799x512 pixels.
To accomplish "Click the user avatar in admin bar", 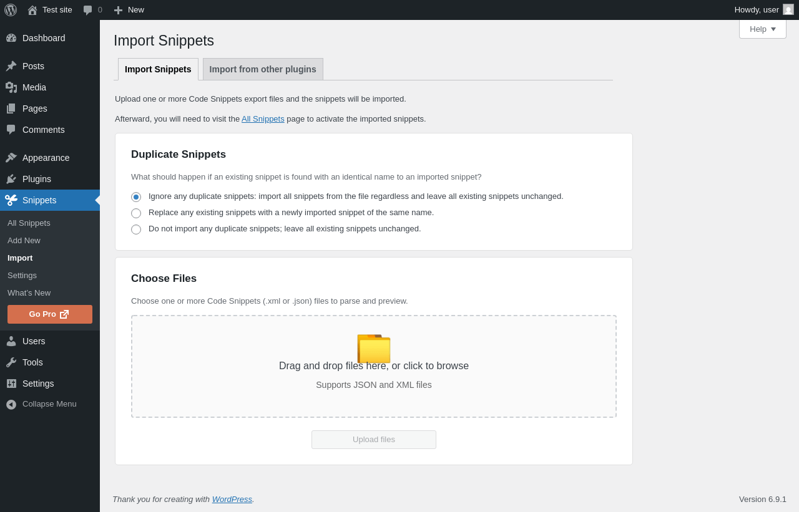I will pos(788,10).
